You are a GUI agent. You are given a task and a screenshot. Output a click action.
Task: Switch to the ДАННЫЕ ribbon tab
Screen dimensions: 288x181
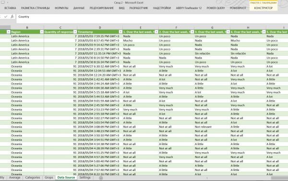[79, 8]
